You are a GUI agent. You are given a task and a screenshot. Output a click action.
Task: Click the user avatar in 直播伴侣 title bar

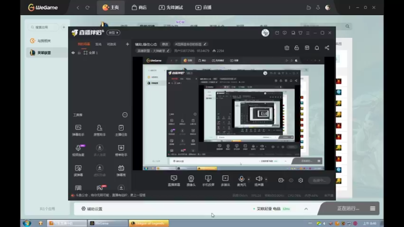point(266,33)
